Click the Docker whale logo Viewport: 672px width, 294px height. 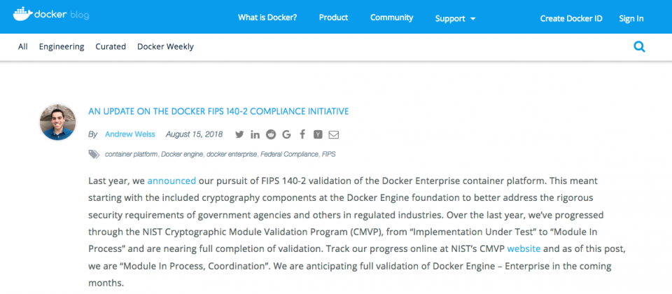coord(22,14)
